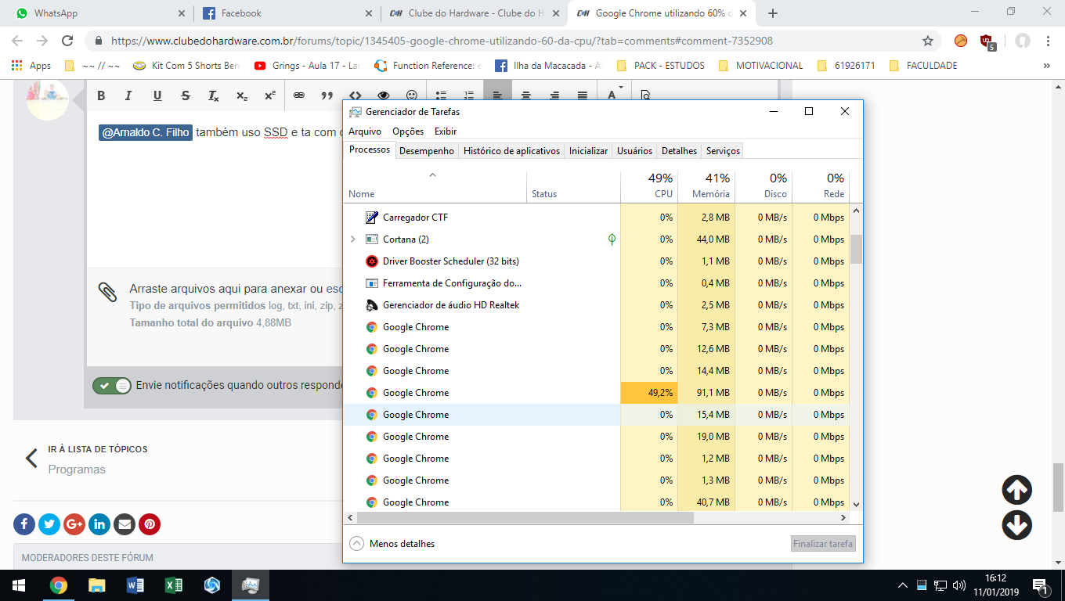Switch to the Inicializar tab
The image size is (1065, 601).
pyautogui.click(x=588, y=151)
